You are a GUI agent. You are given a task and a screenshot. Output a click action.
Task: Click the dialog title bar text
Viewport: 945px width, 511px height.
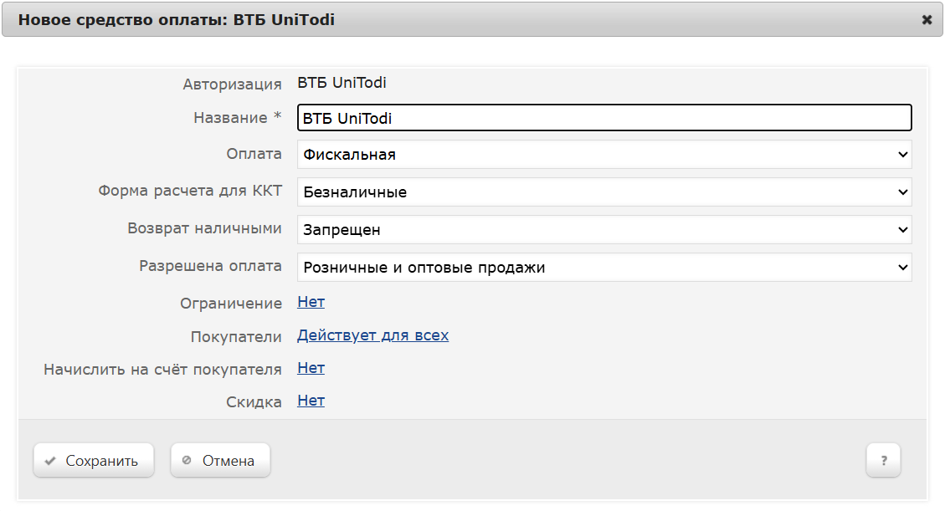coord(176,19)
